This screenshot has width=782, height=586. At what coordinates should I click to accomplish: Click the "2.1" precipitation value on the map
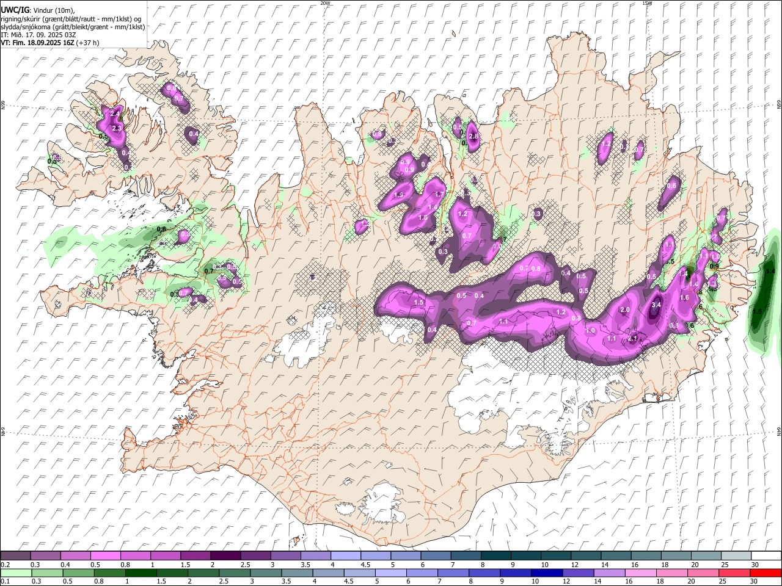coord(632,338)
